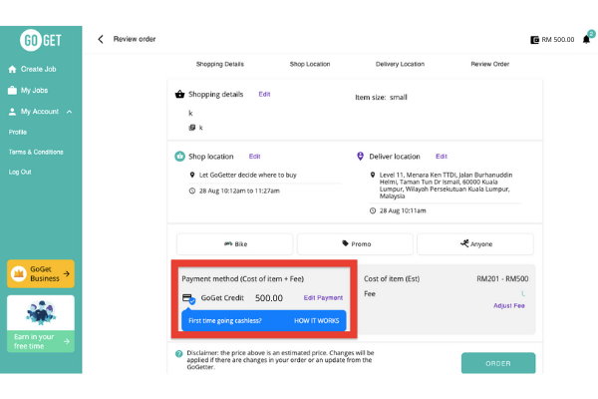Go to the Shop Location step
Screen dimensions: 598x399
pyautogui.click(x=310, y=64)
